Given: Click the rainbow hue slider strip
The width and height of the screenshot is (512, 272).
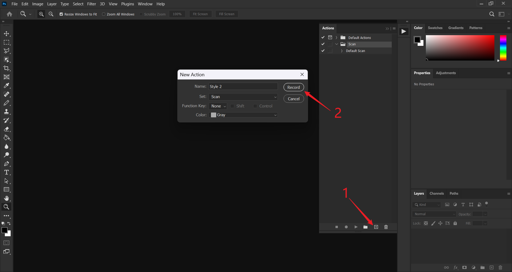Looking at the screenshot, I should pos(503,48).
